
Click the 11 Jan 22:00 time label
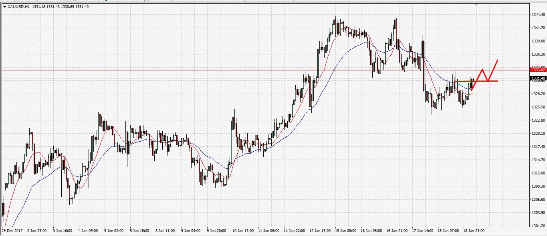pos(294,231)
